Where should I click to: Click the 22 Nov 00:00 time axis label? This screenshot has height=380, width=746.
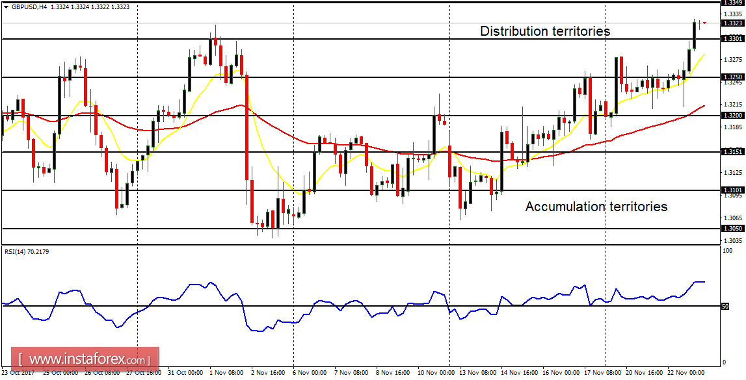tap(686, 374)
